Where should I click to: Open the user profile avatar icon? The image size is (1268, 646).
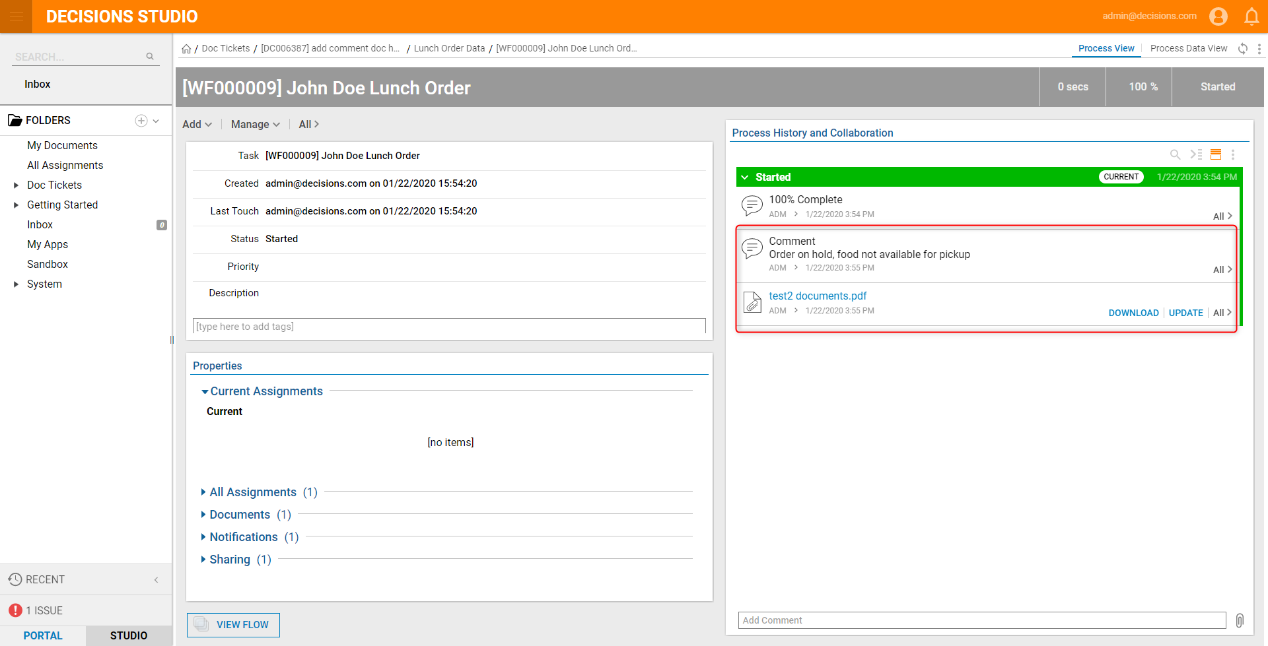[x=1218, y=16]
